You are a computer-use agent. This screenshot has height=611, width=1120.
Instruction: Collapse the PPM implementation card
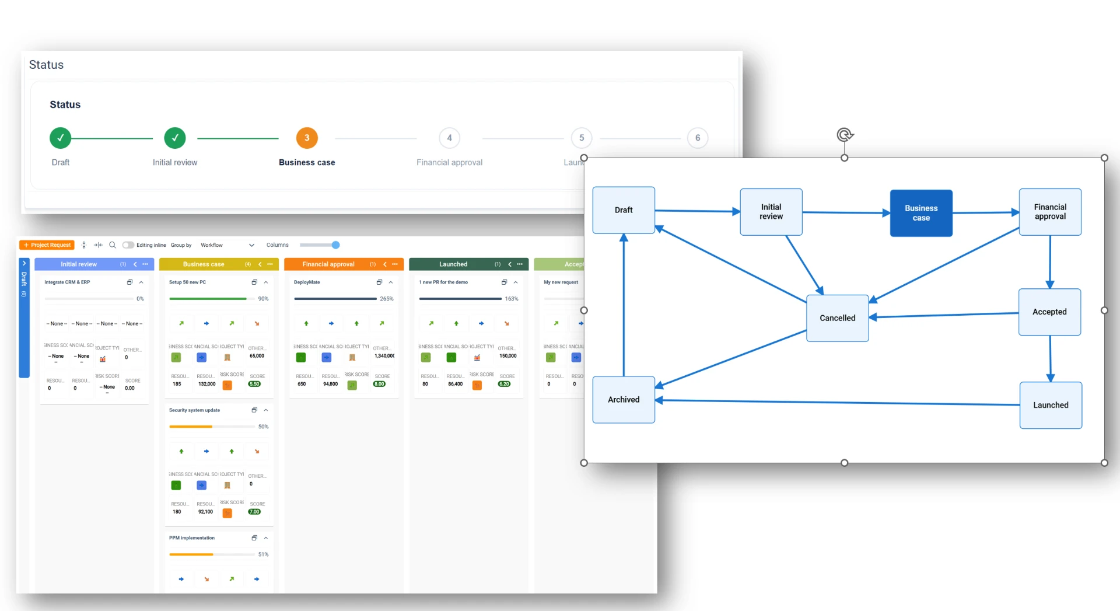[266, 538]
